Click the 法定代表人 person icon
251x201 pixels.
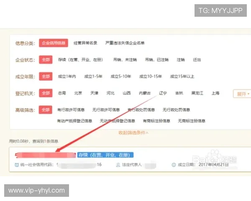tap(118, 165)
